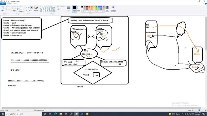Click the zoom slider handle in status bar
This screenshot has width=207, height=116.
pos(199,110)
